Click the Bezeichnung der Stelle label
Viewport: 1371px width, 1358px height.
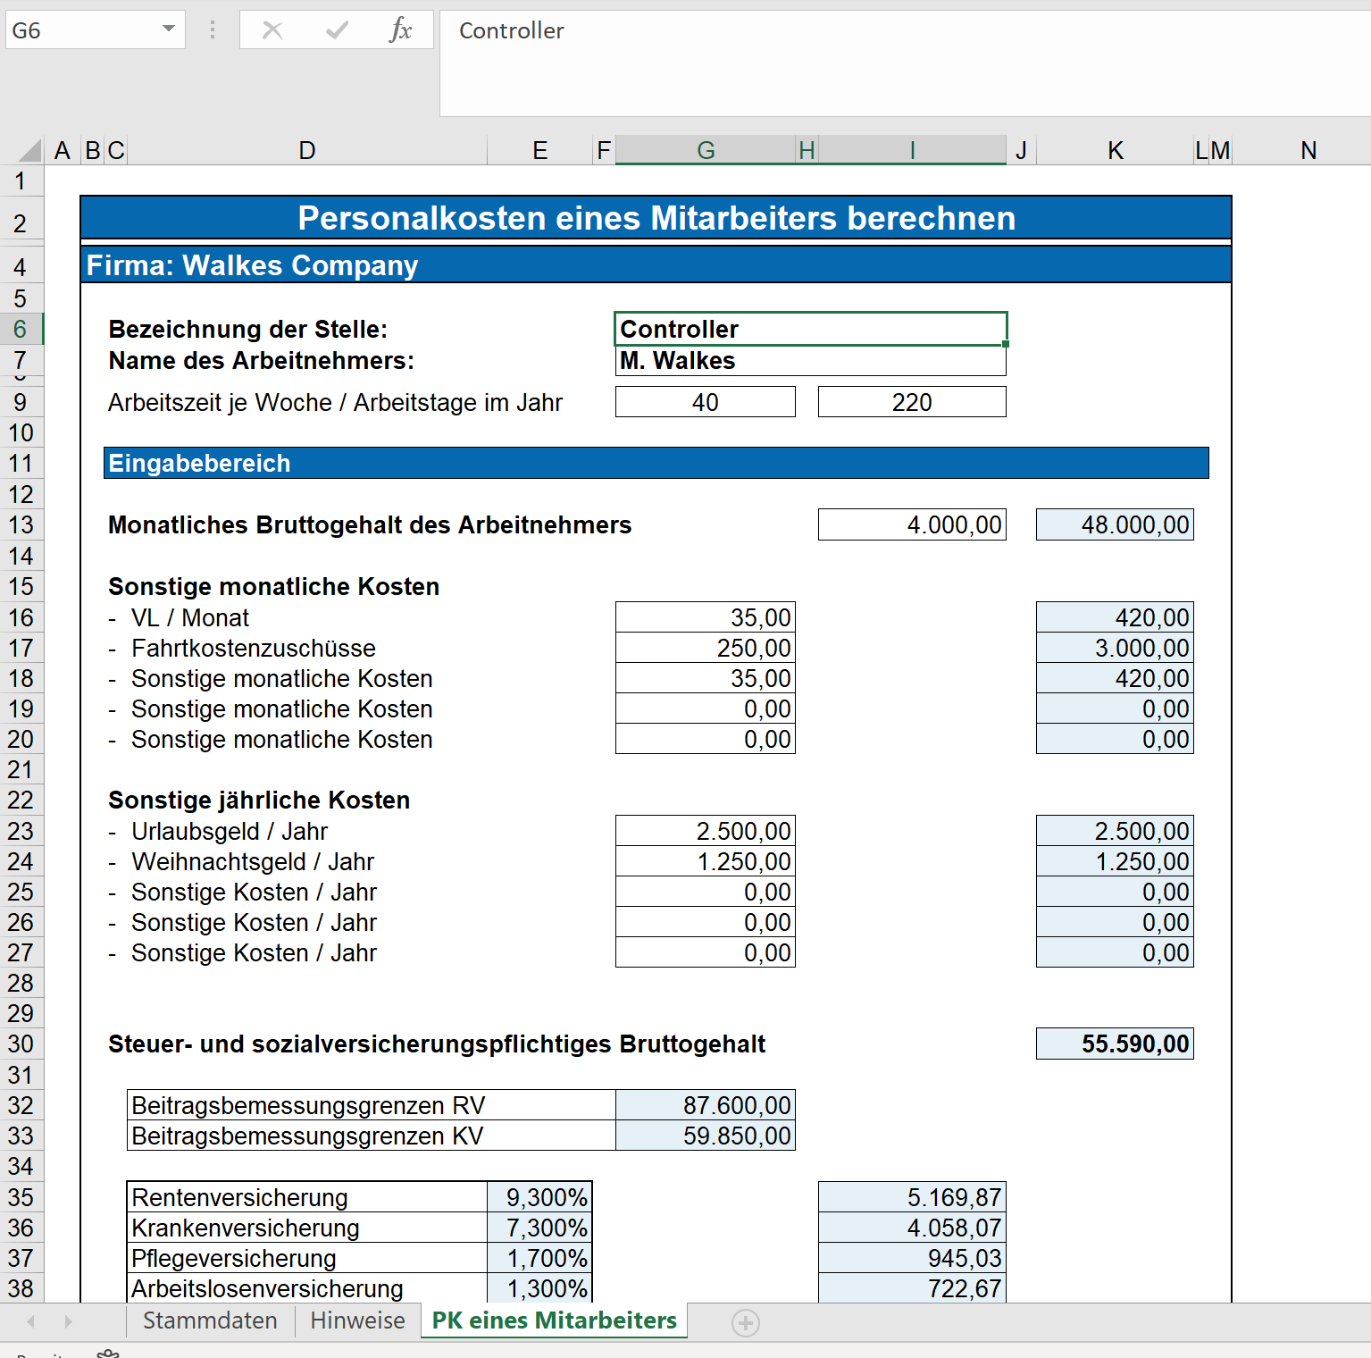(x=248, y=329)
